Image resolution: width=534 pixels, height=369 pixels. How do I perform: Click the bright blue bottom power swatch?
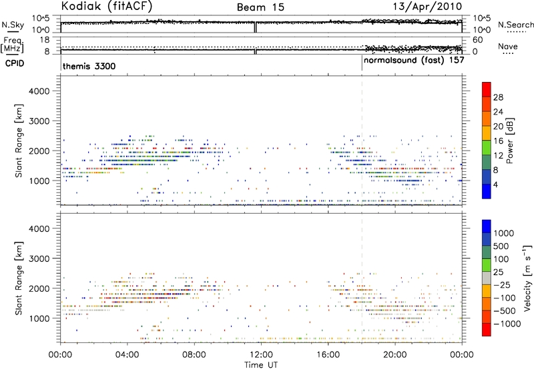[487, 191]
